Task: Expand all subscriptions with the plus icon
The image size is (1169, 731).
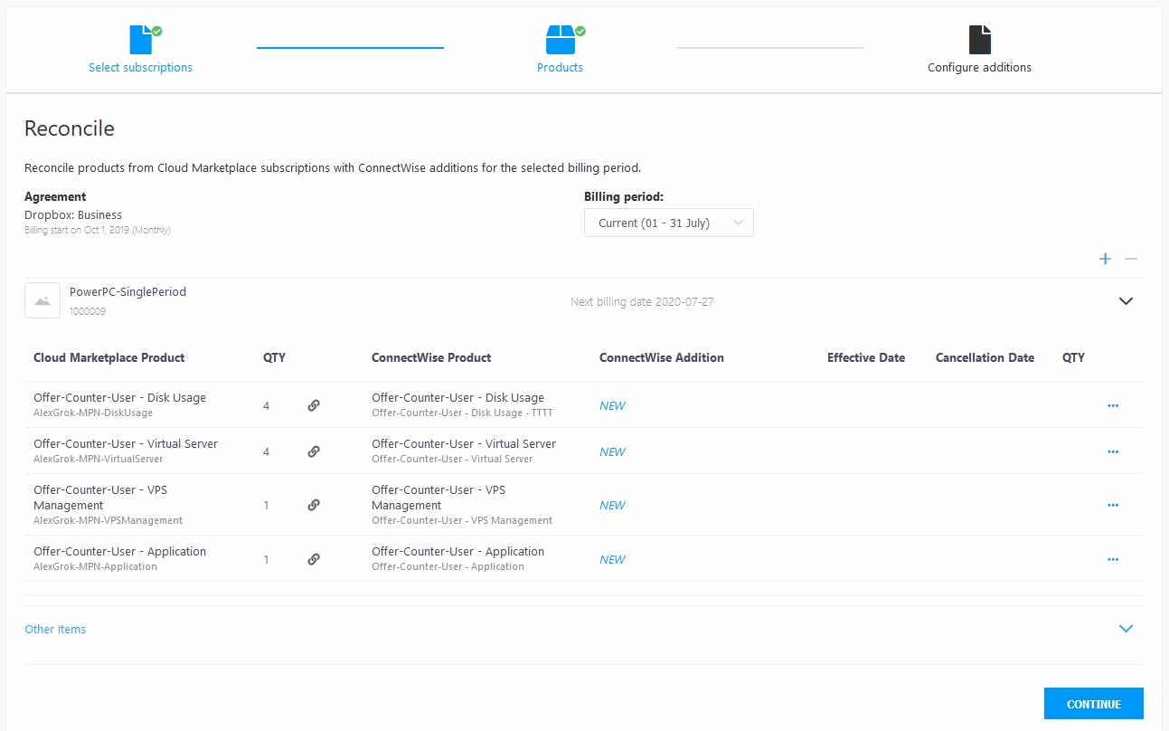Action: [x=1105, y=260]
